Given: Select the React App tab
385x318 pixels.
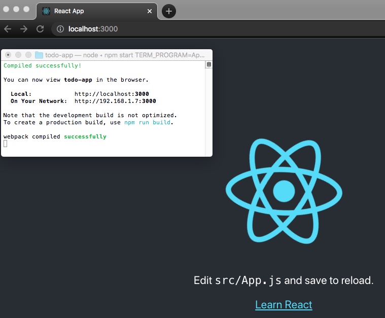Looking at the screenshot, I should click(97, 11).
